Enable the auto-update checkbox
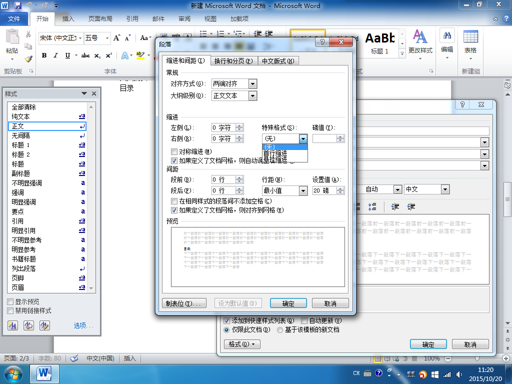This screenshot has height=384, width=512. [x=304, y=320]
